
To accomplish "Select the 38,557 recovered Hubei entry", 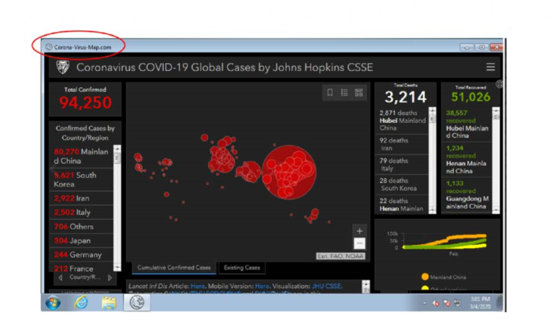I will click(x=467, y=124).
